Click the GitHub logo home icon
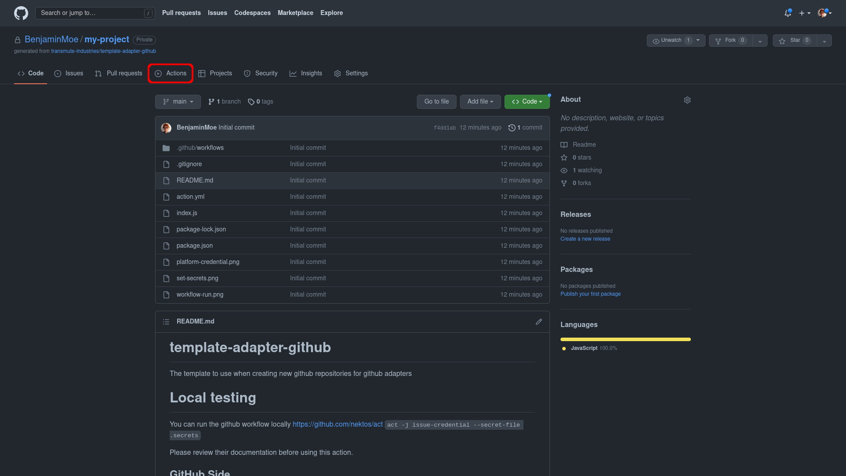 pos(21,13)
